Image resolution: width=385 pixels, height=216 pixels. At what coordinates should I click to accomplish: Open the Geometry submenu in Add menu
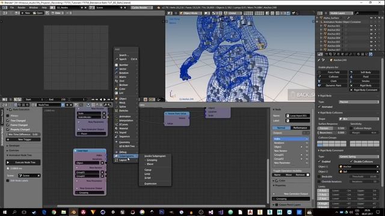[x=126, y=142]
